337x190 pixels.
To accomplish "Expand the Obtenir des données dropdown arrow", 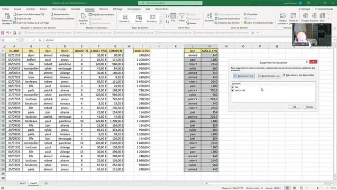I will [x=11, y=24].
